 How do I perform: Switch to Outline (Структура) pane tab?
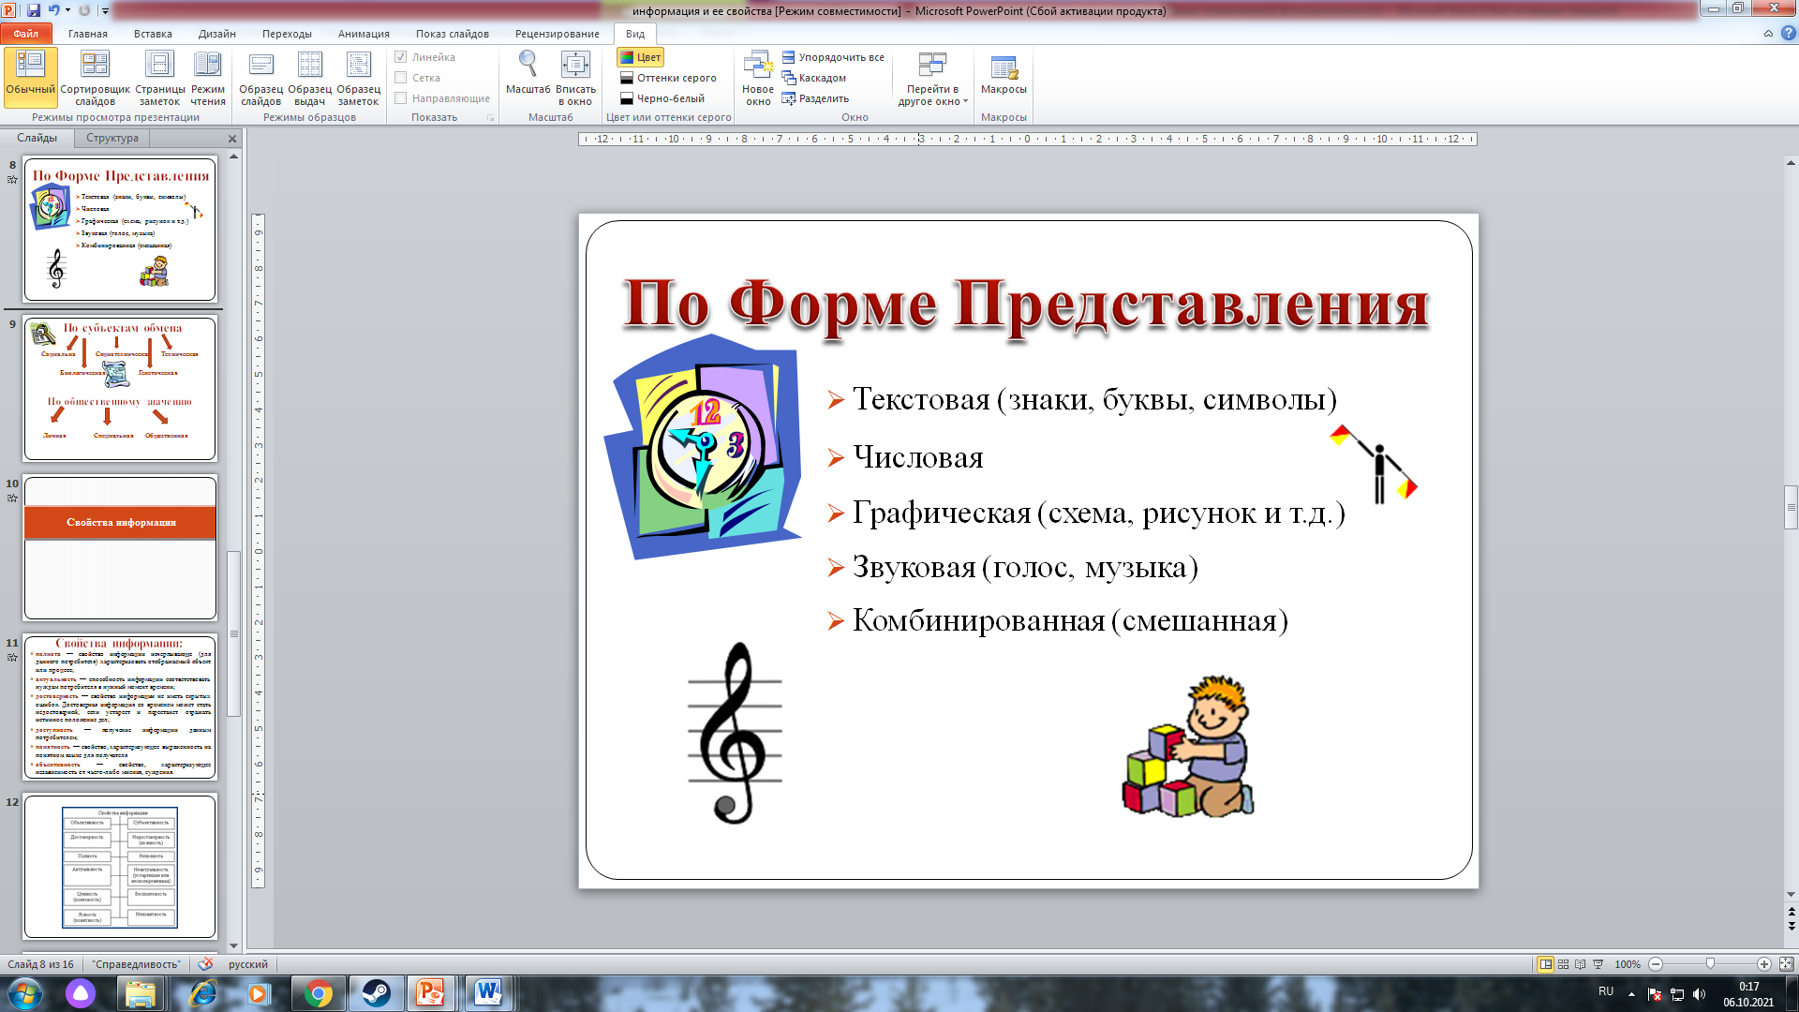tap(112, 138)
